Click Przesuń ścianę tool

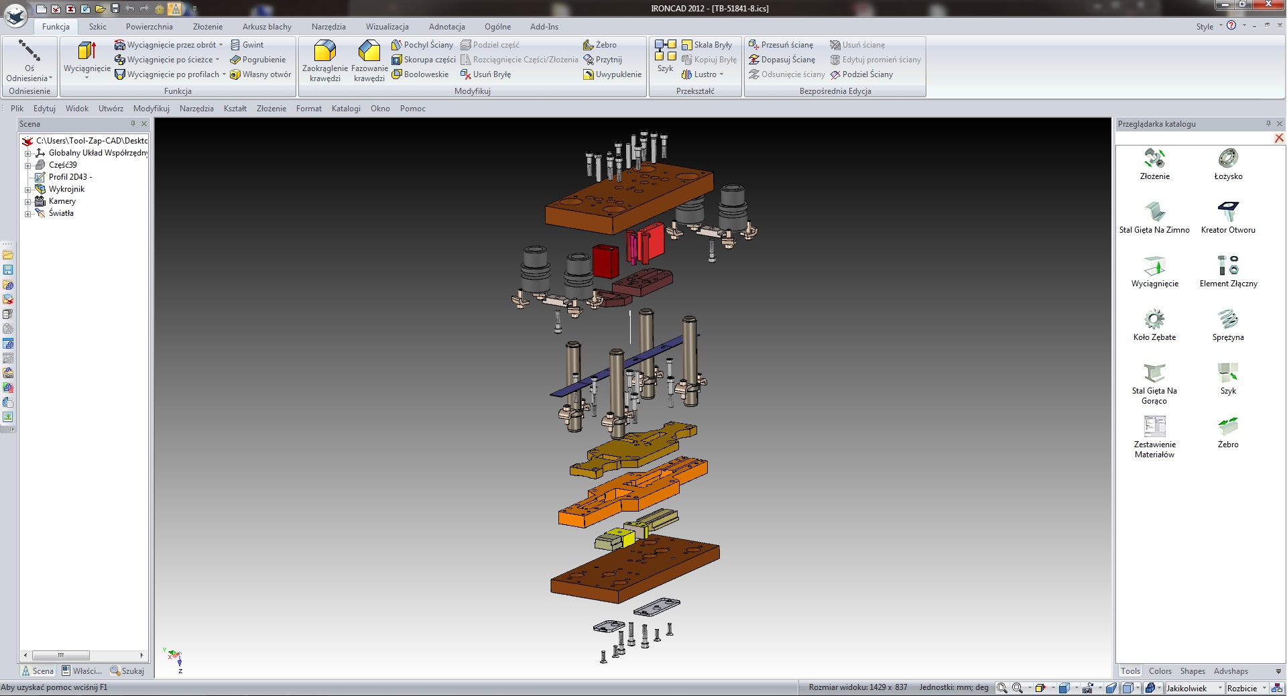point(781,45)
